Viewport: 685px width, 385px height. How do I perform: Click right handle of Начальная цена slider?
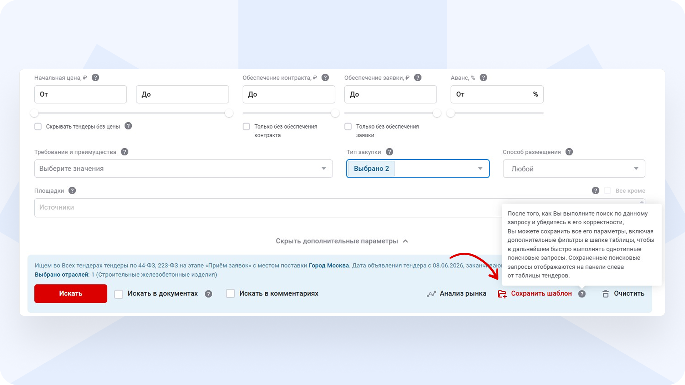pyautogui.click(x=229, y=113)
